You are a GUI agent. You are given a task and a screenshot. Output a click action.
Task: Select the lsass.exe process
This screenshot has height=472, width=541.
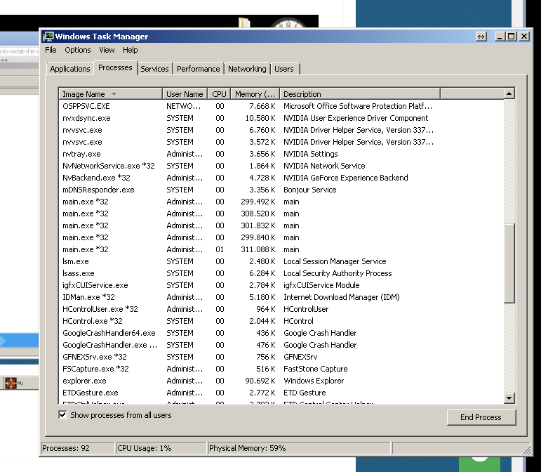281,273
